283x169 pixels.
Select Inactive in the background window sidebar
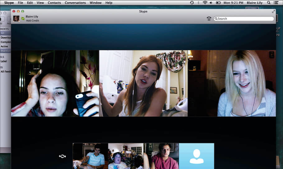pos(5,51)
